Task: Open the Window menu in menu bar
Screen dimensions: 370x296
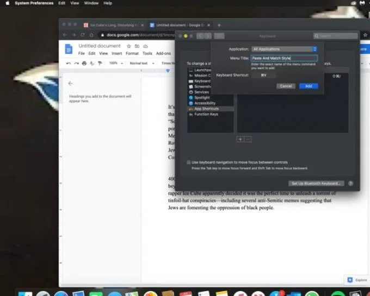Action: pyautogui.click(x=91, y=3)
